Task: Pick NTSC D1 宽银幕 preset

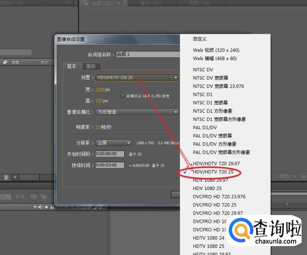Action: coord(210,103)
